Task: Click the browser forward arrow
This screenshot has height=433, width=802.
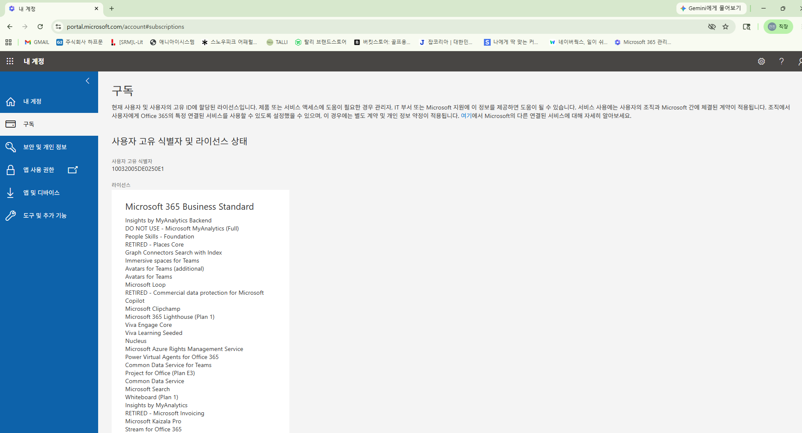Action: click(x=25, y=27)
